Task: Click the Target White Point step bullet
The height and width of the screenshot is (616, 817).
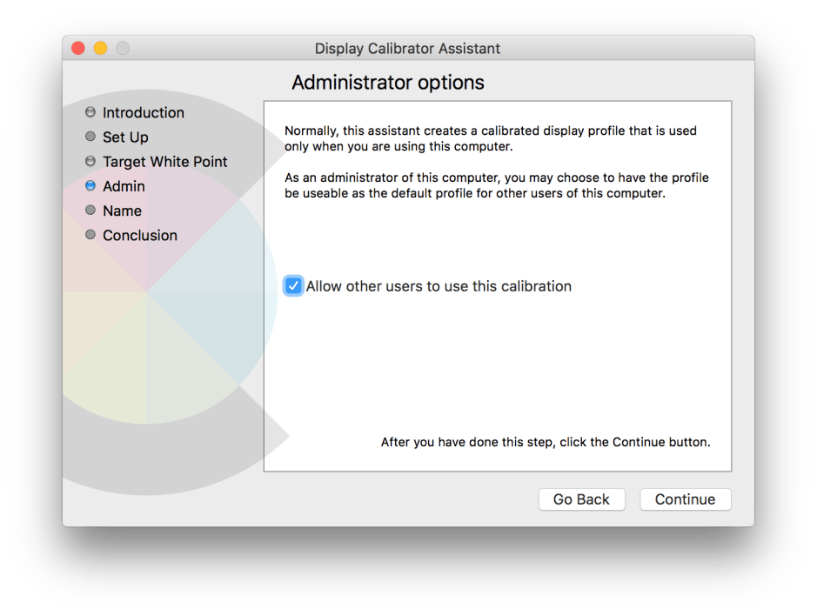Action: 90,161
